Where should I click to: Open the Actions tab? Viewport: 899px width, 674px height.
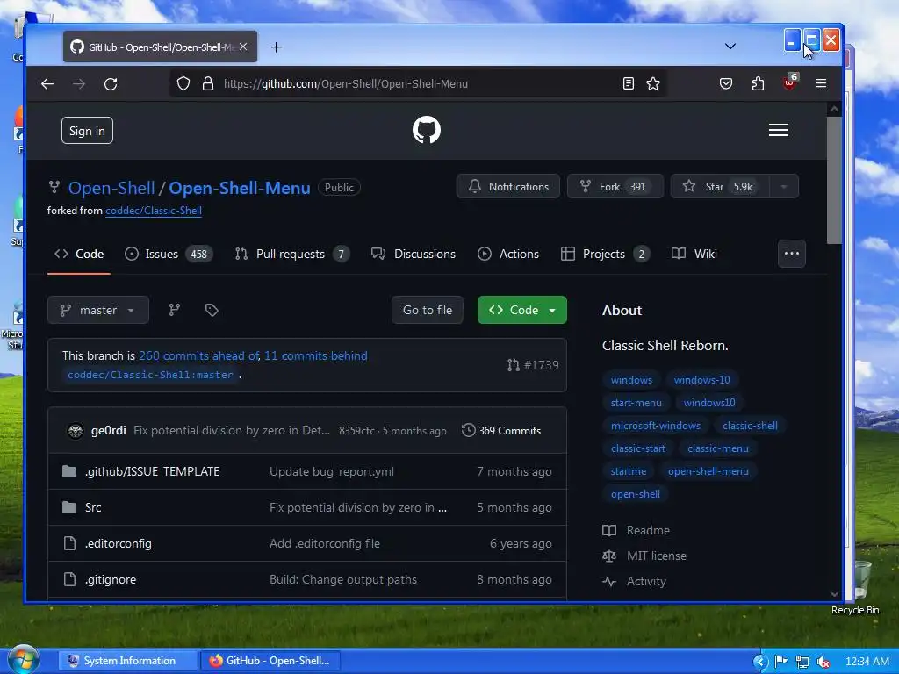[x=508, y=254]
